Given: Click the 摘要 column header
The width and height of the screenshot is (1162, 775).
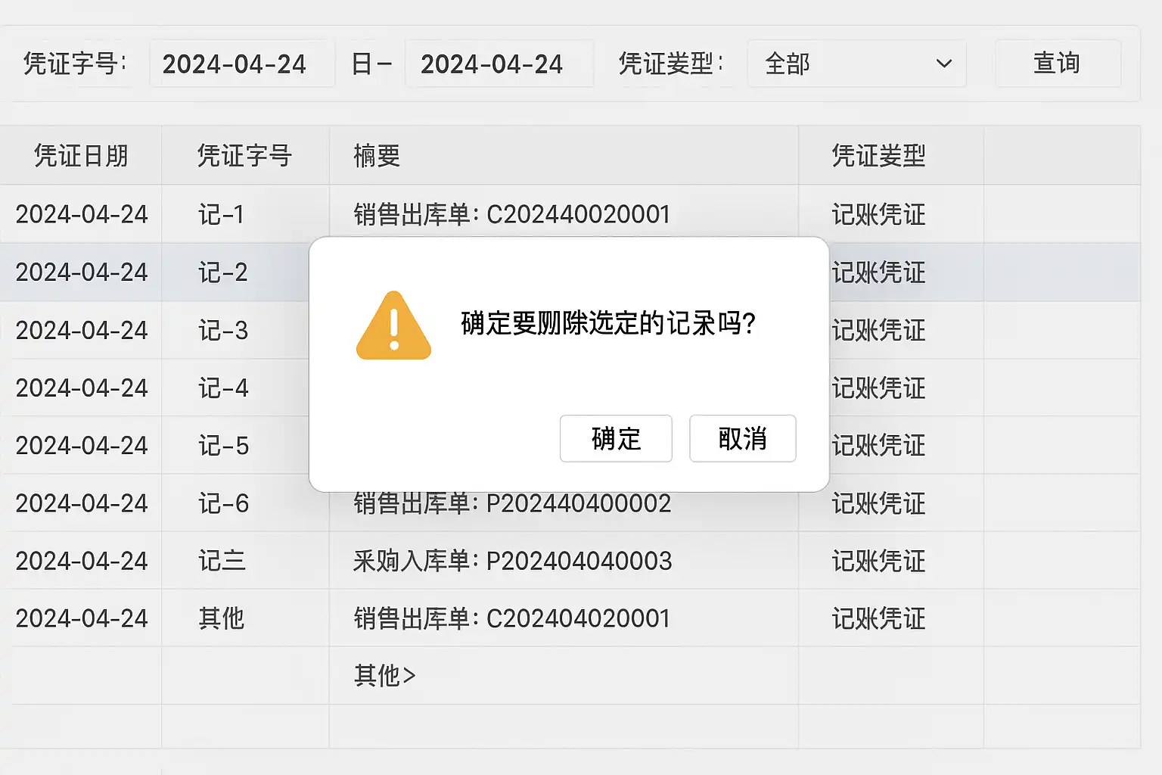Looking at the screenshot, I should (377, 156).
